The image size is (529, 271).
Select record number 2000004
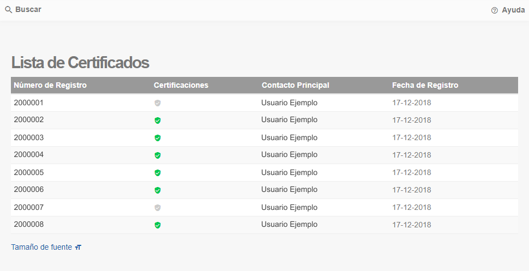tap(29, 154)
